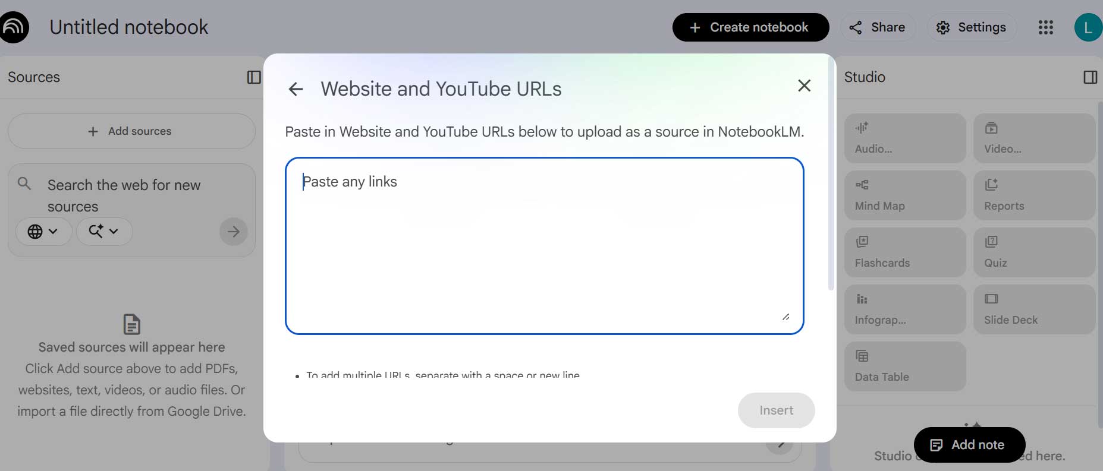Open the research mode dropdown
Image resolution: width=1103 pixels, height=471 pixels.
(x=104, y=231)
